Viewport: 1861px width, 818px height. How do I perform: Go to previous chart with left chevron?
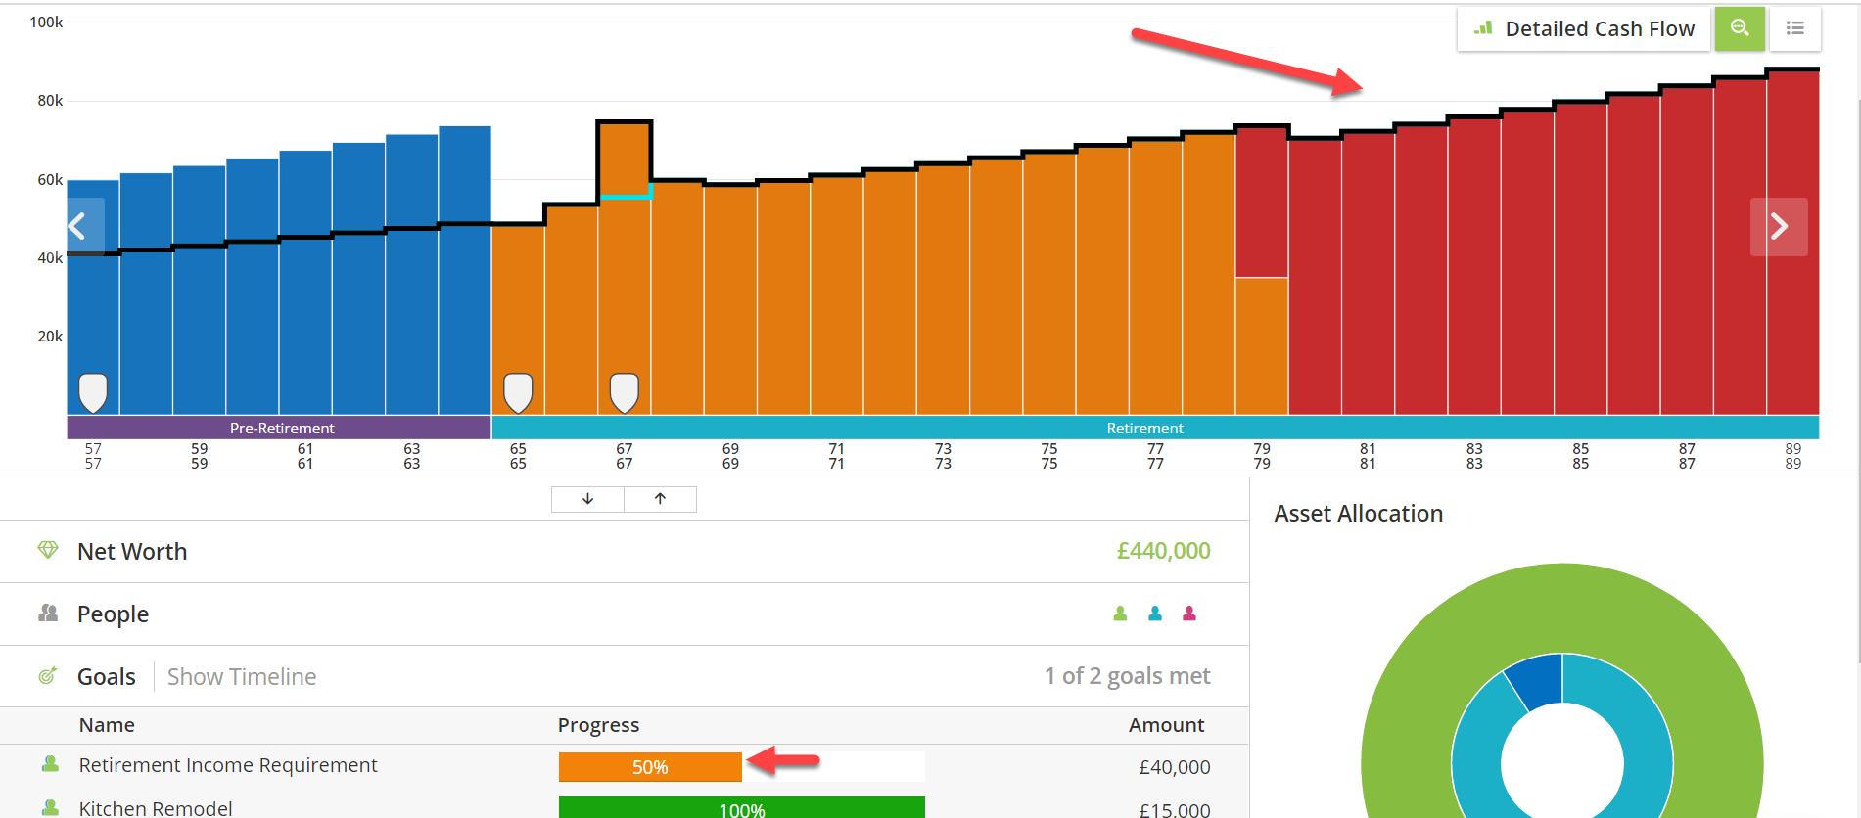point(83,227)
